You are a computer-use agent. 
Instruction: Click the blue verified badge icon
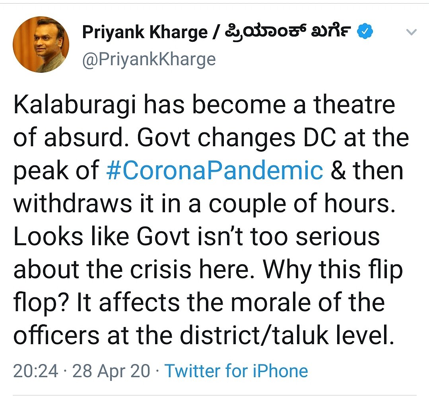point(365,31)
